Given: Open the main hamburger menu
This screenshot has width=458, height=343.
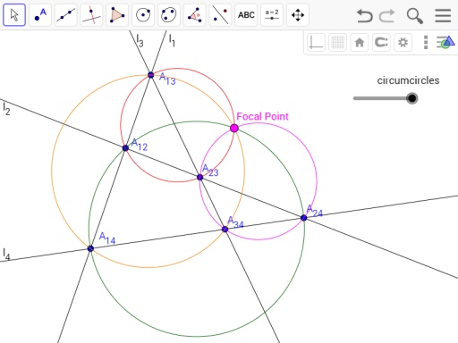Looking at the screenshot, I should point(443,15).
